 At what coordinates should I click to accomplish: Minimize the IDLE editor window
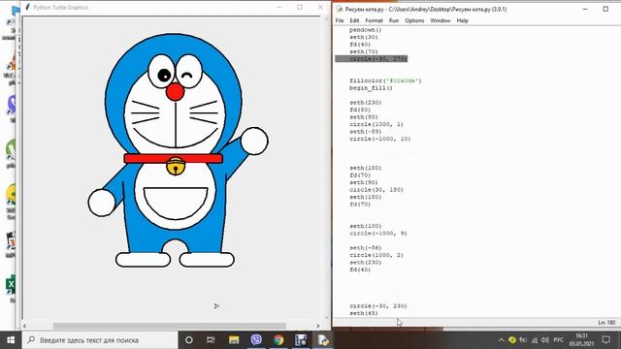click(x=585, y=9)
